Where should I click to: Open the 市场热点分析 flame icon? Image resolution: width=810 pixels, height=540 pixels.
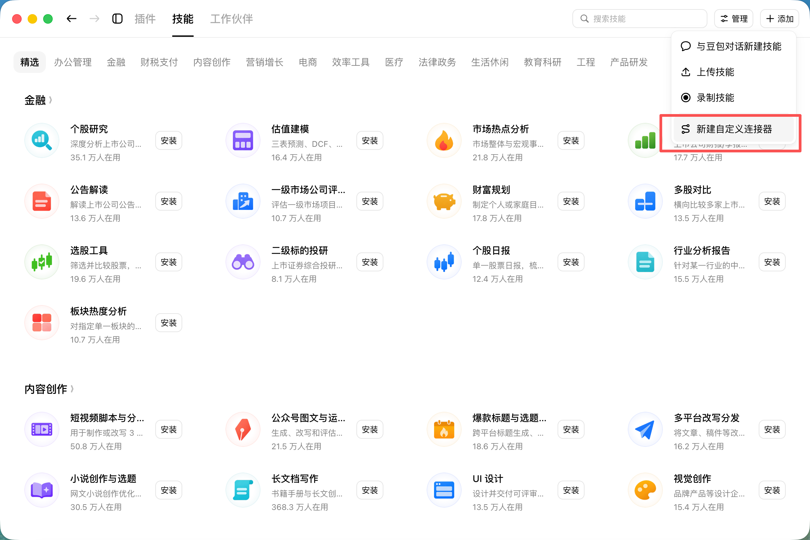[x=444, y=140]
